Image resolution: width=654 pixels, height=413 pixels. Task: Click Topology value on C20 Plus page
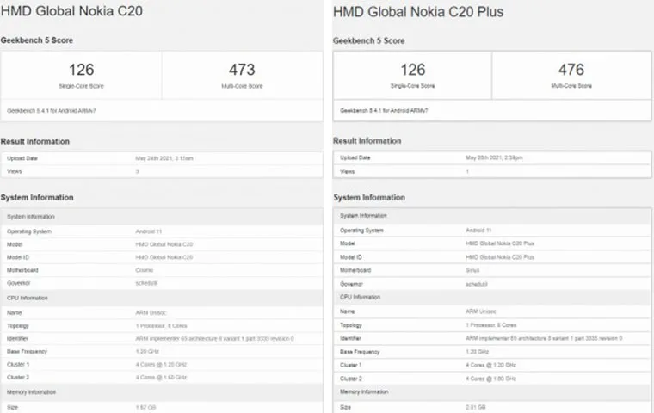pos(490,325)
